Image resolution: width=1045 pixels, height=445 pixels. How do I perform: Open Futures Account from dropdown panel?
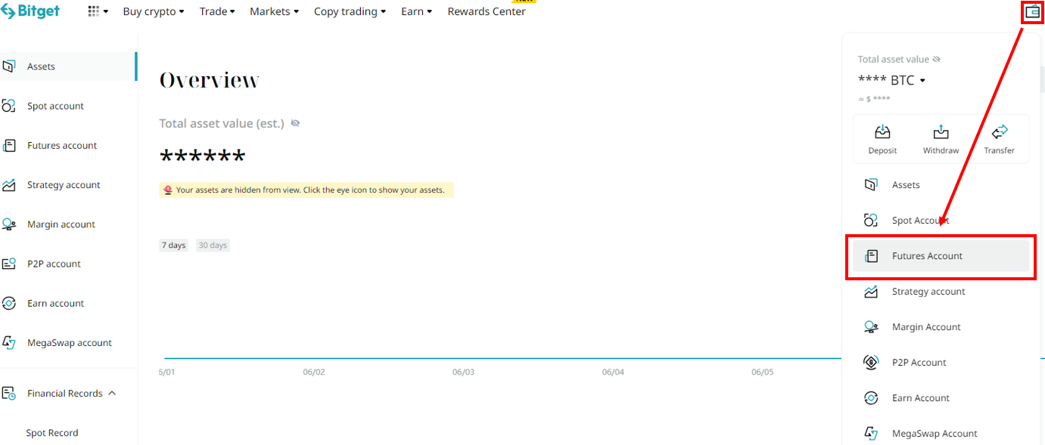pos(927,256)
